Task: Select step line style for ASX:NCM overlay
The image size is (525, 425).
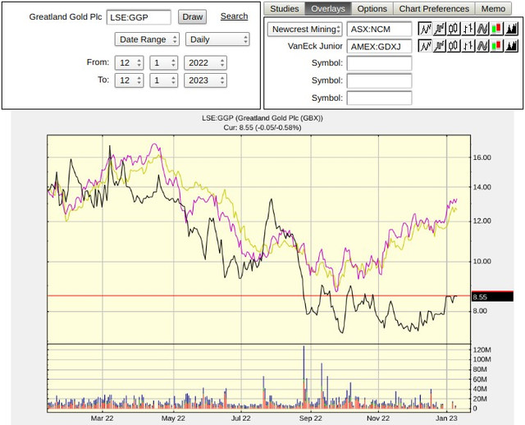Action: point(440,30)
